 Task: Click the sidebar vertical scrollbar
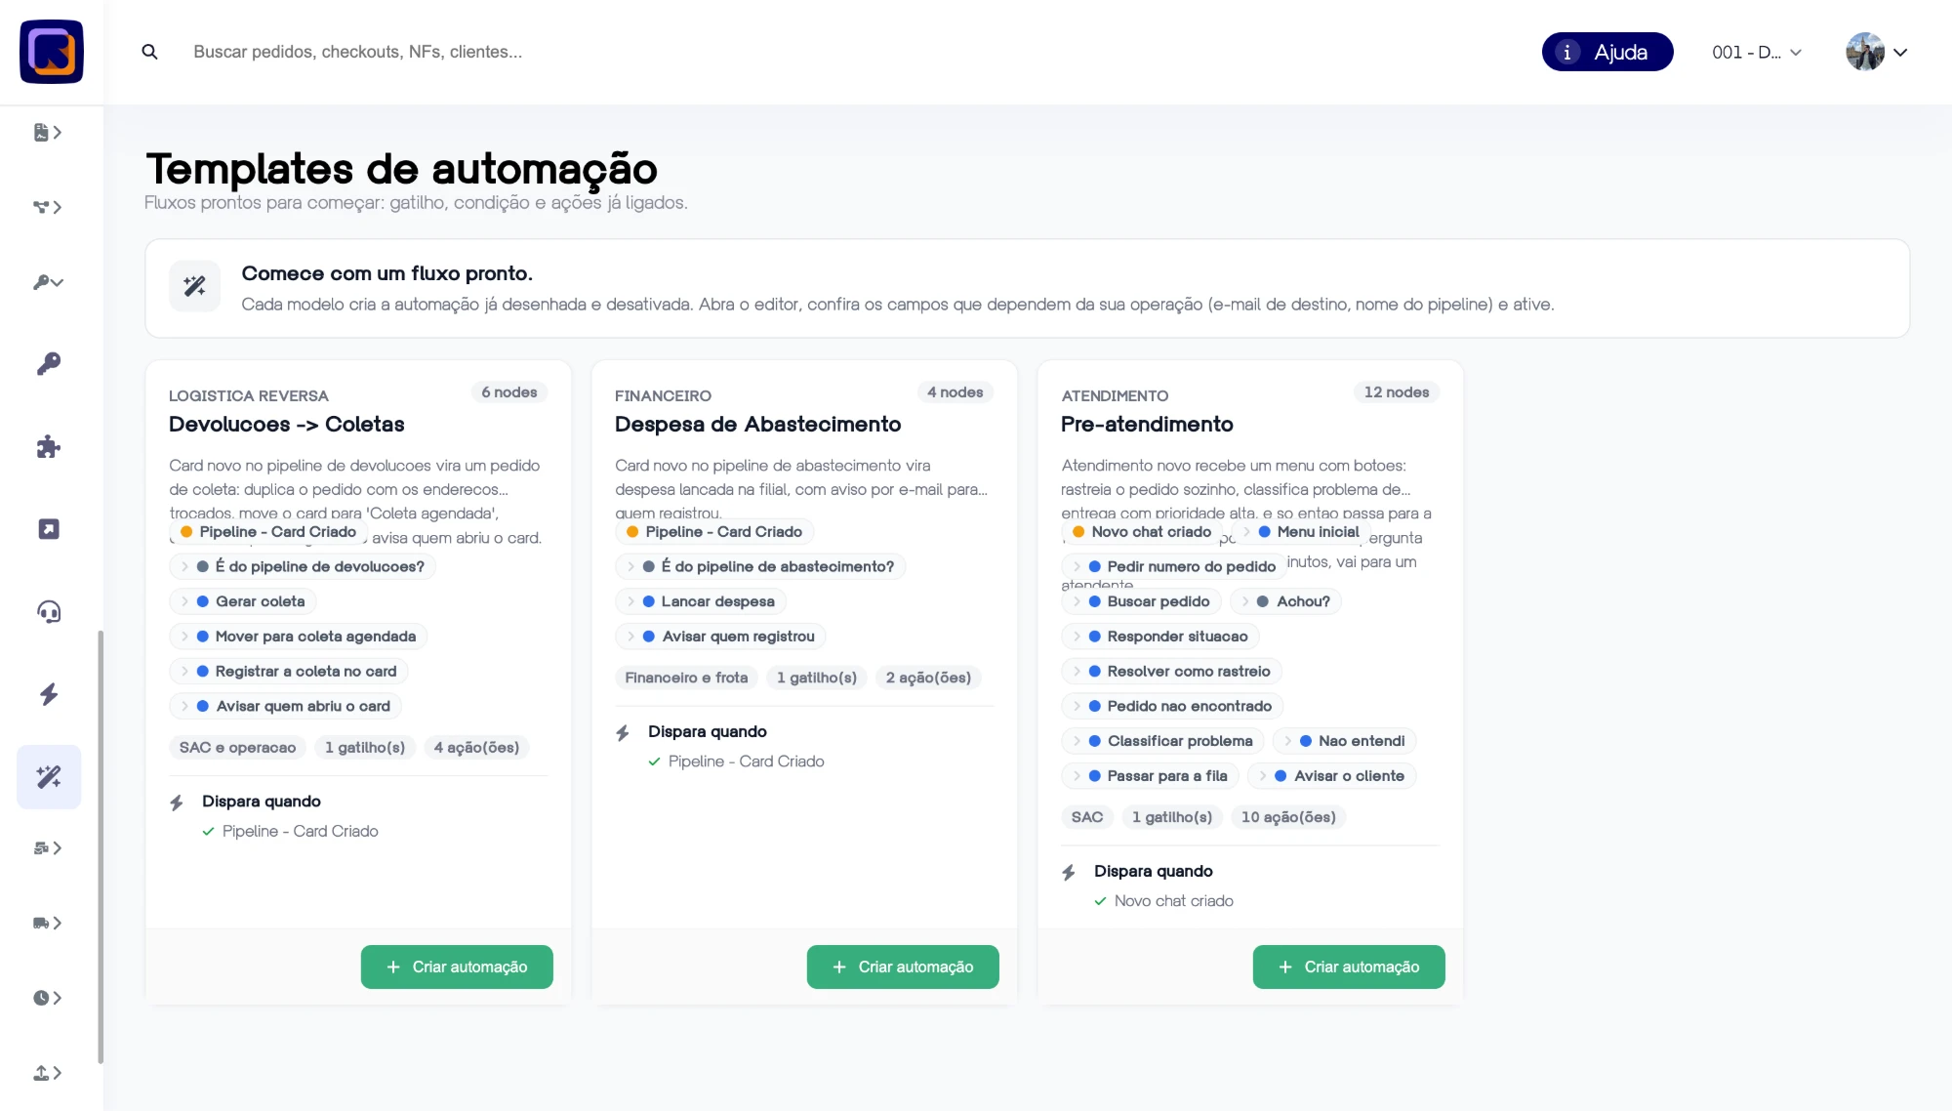click(101, 846)
